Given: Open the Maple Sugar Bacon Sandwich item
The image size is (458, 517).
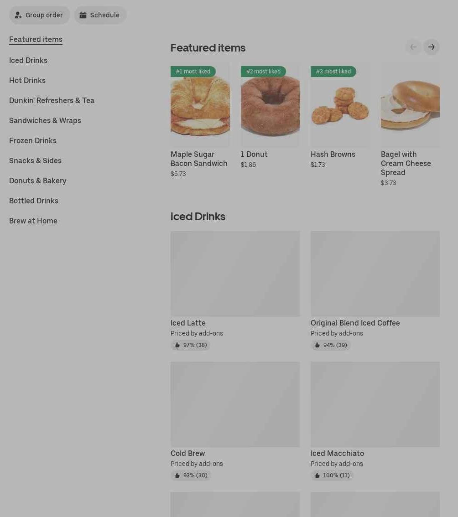Looking at the screenshot, I should coord(200,120).
